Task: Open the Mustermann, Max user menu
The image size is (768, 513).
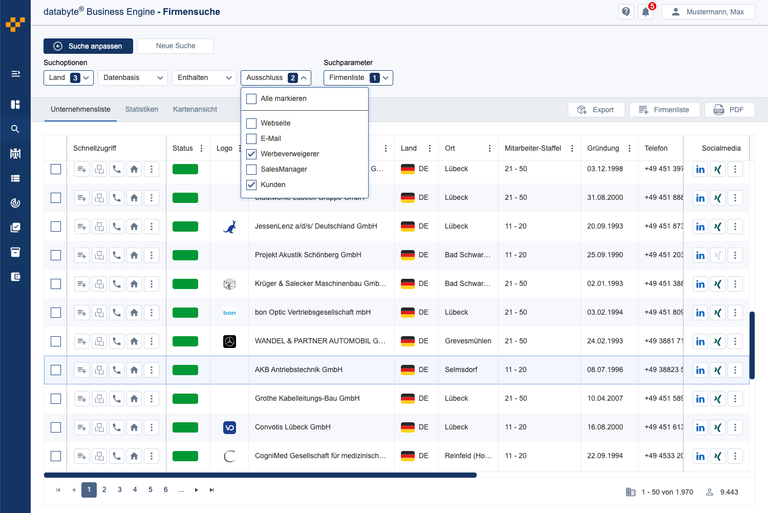Action: click(708, 12)
